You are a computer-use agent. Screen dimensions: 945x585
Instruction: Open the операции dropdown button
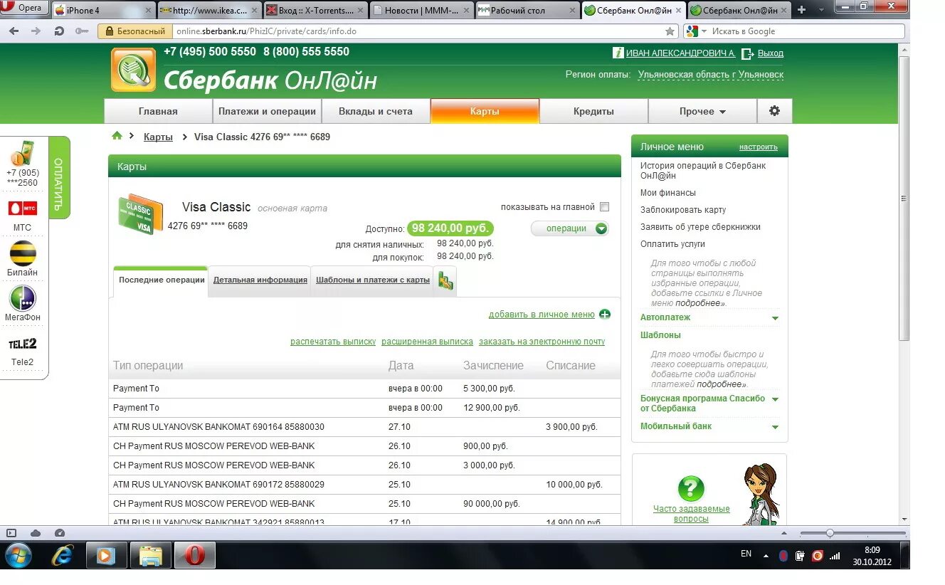[570, 228]
